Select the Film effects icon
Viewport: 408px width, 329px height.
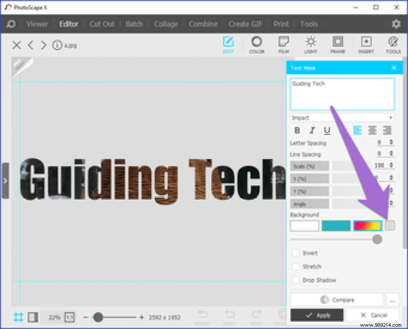coord(283,45)
